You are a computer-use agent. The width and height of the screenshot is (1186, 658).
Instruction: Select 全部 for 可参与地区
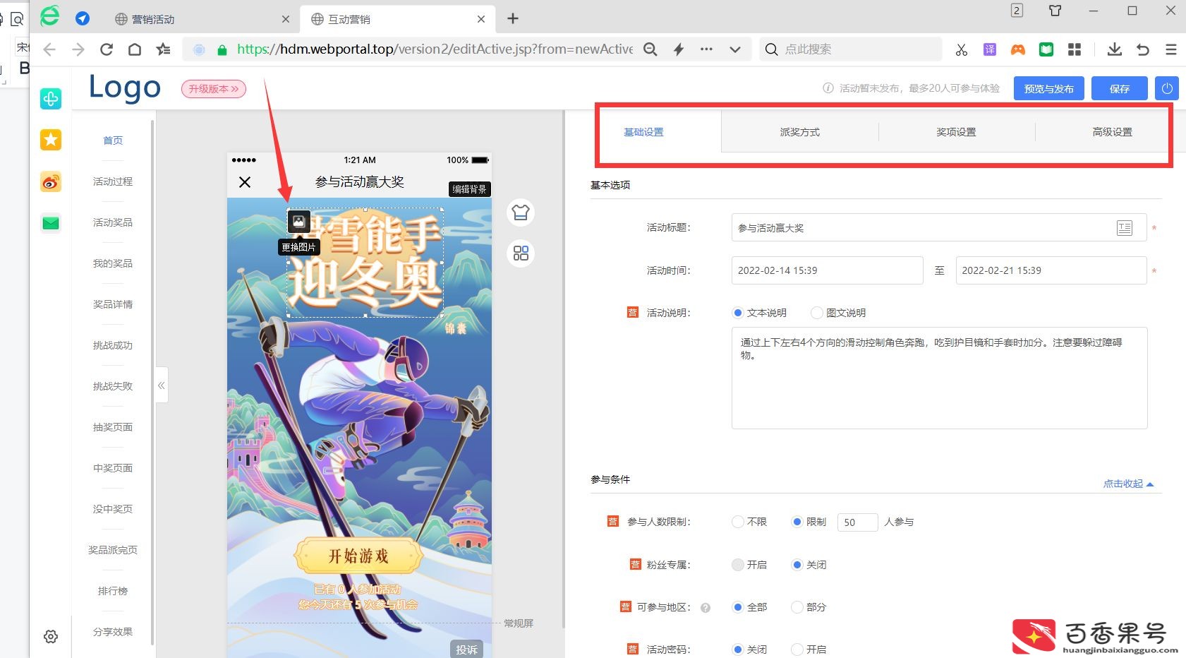coord(738,607)
